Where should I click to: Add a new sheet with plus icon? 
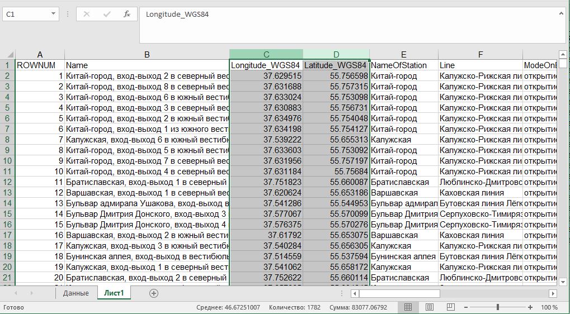click(x=154, y=293)
